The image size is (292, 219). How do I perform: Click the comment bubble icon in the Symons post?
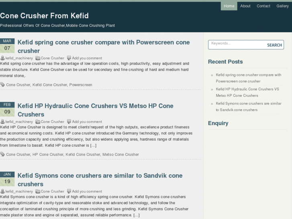click(69, 191)
